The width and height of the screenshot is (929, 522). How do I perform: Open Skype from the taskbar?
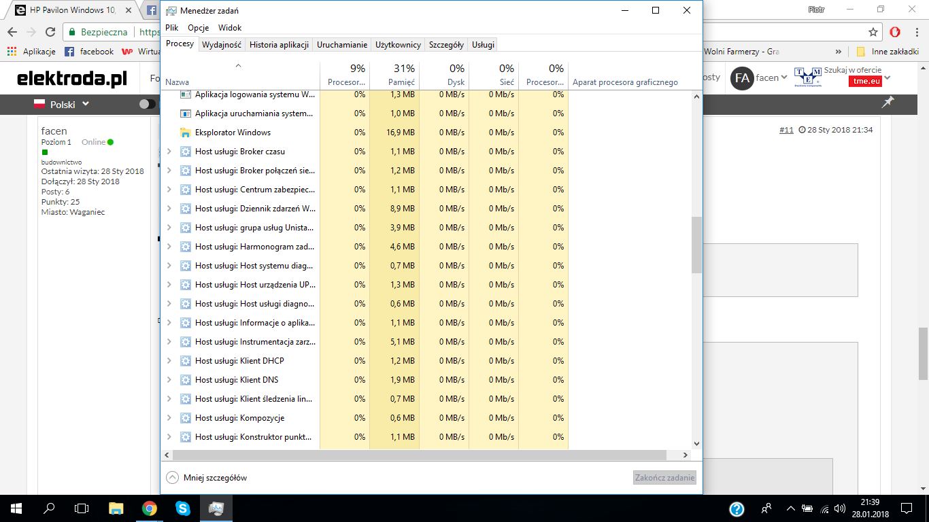pyautogui.click(x=182, y=508)
